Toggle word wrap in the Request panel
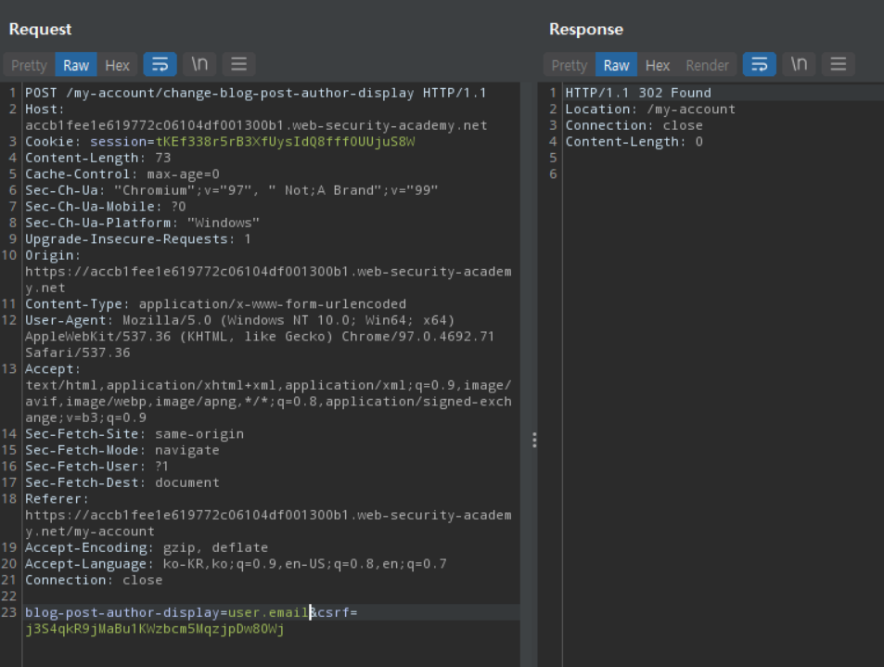This screenshot has height=667, width=884. pos(159,64)
